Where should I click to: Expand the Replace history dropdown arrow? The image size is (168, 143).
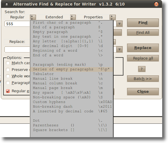pos(119,50)
